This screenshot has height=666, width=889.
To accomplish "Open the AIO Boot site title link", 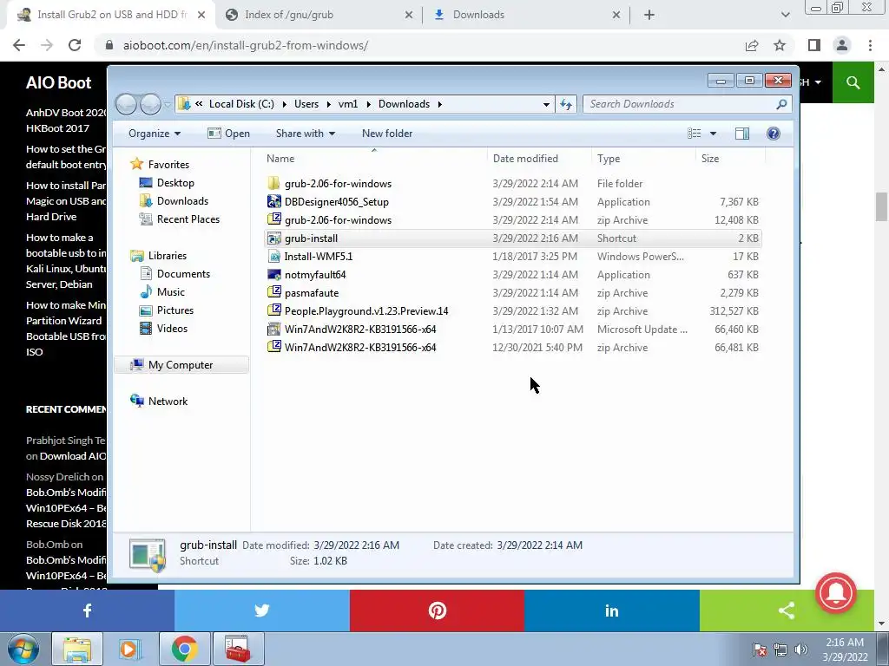I will 58,82.
